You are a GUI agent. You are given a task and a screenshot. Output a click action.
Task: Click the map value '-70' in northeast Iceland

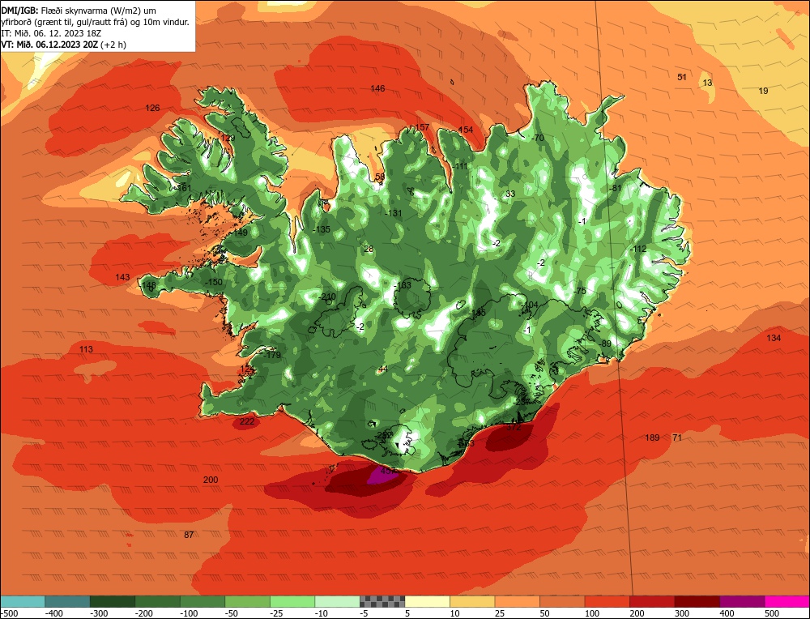pyautogui.click(x=538, y=138)
